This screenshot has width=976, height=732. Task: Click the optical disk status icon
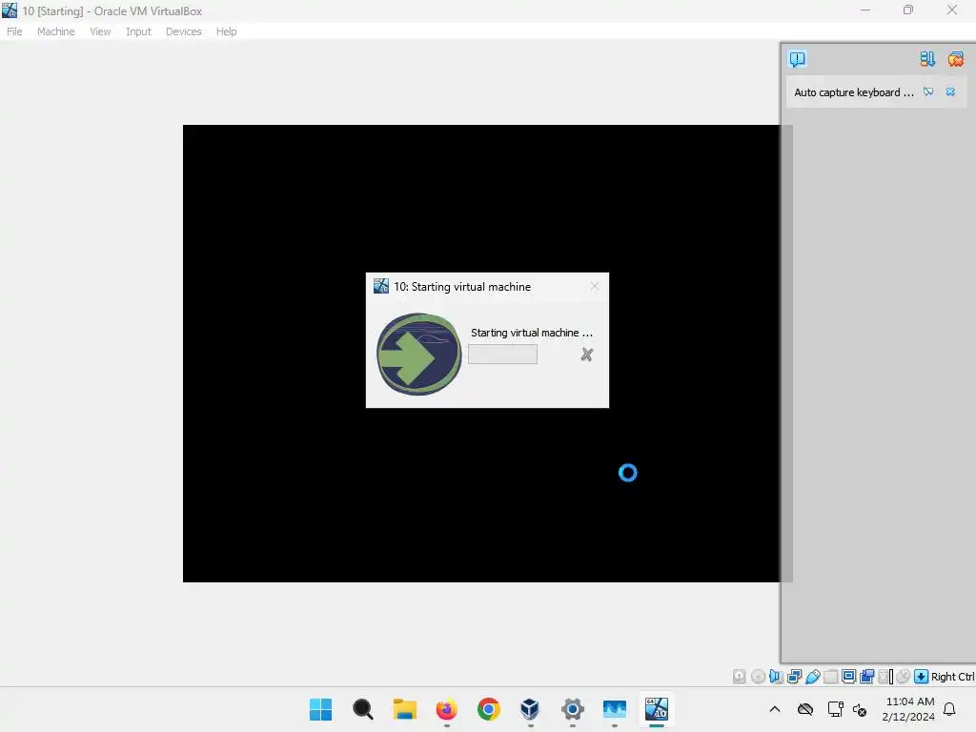758,677
